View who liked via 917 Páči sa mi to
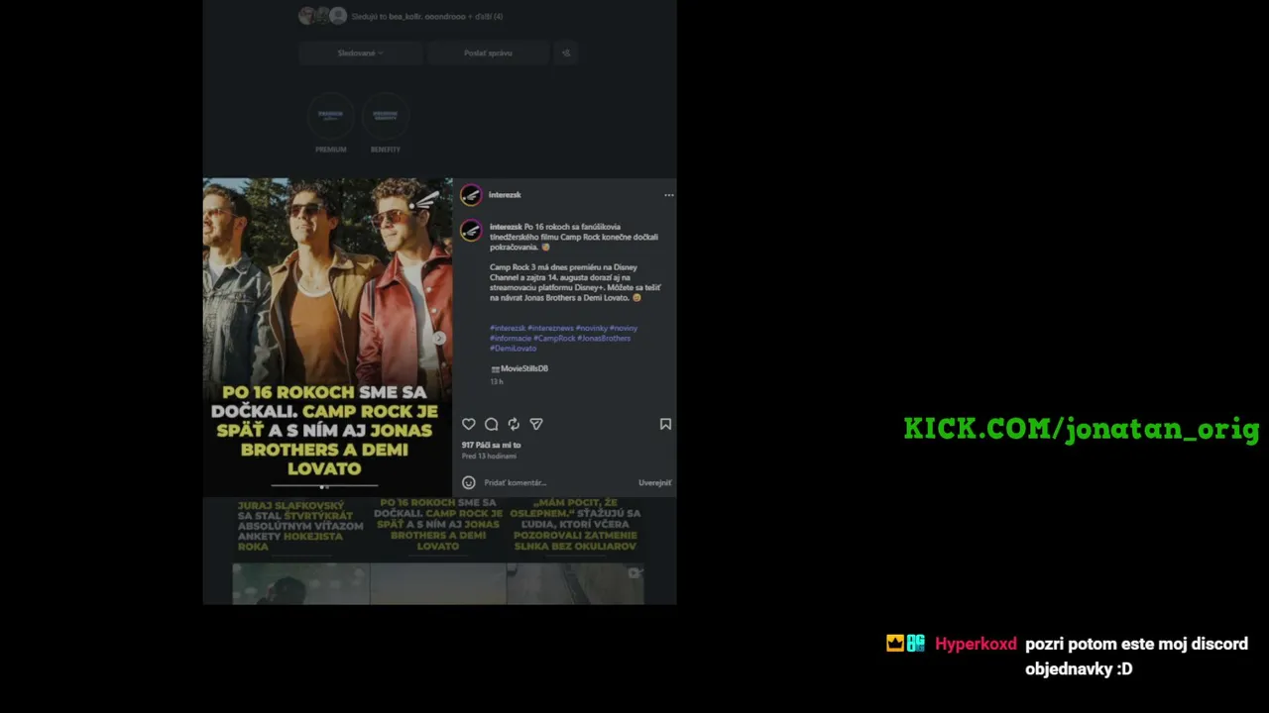1269x713 pixels. pos(491,445)
